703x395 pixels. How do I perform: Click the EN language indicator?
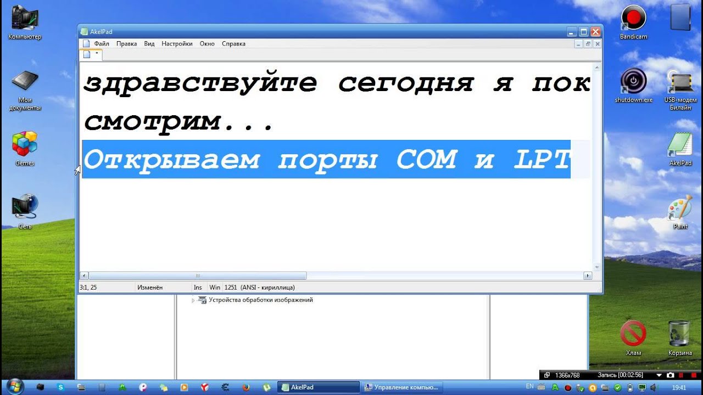pyautogui.click(x=530, y=386)
